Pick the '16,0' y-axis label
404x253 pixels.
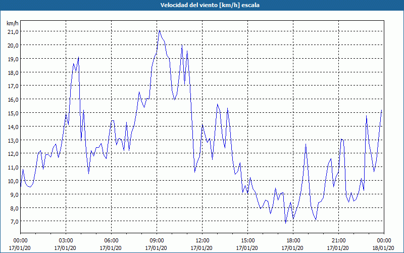pos(13,100)
